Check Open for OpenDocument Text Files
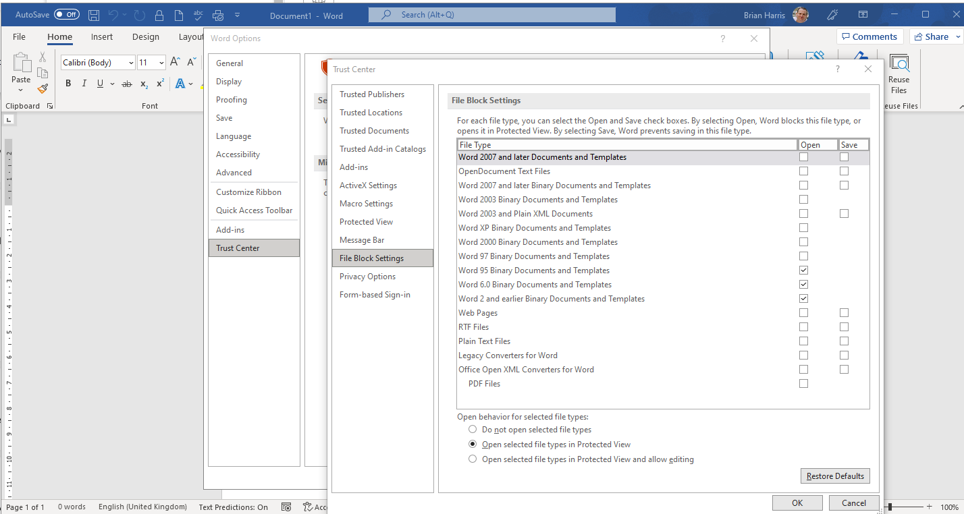This screenshot has height=514, width=964. 803,171
